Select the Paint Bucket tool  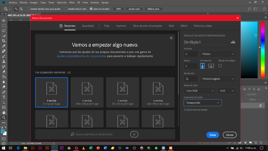pyautogui.click(x=4, y=77)
